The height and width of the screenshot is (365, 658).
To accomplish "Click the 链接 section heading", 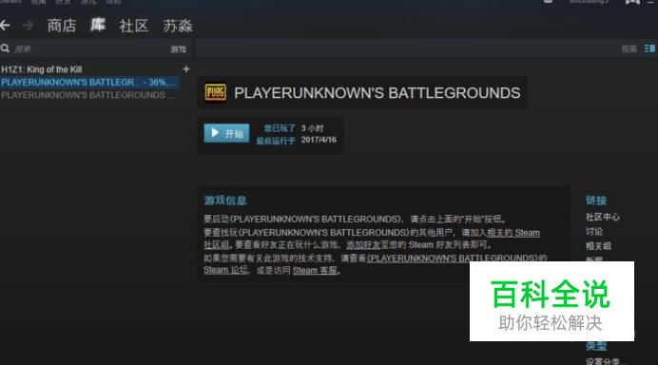I will (x=596, y=201).
